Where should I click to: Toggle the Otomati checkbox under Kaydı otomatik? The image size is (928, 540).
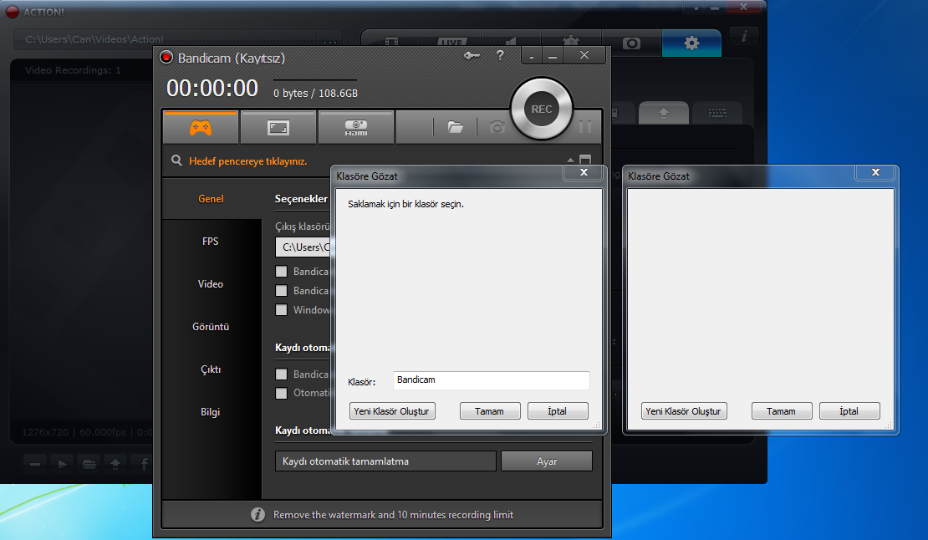(x=281, y=393)
